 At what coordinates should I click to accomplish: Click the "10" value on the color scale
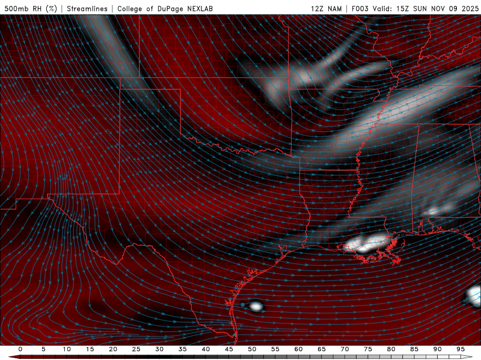(x=67, y=349)
